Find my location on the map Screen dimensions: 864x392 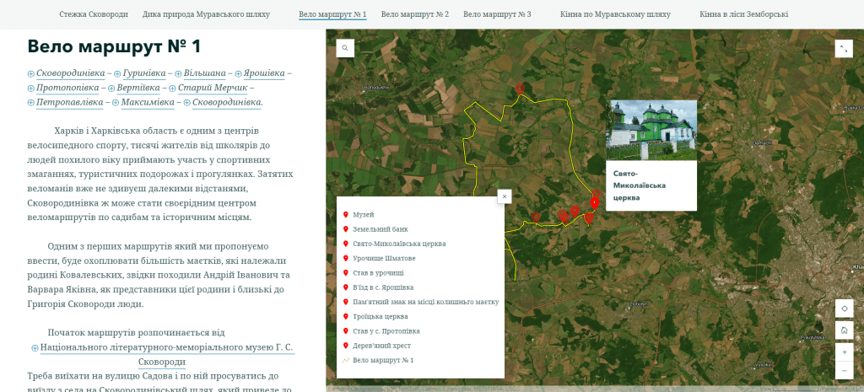(844, 309)
